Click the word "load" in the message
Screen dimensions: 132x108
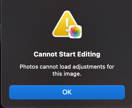tap(65, 67)
